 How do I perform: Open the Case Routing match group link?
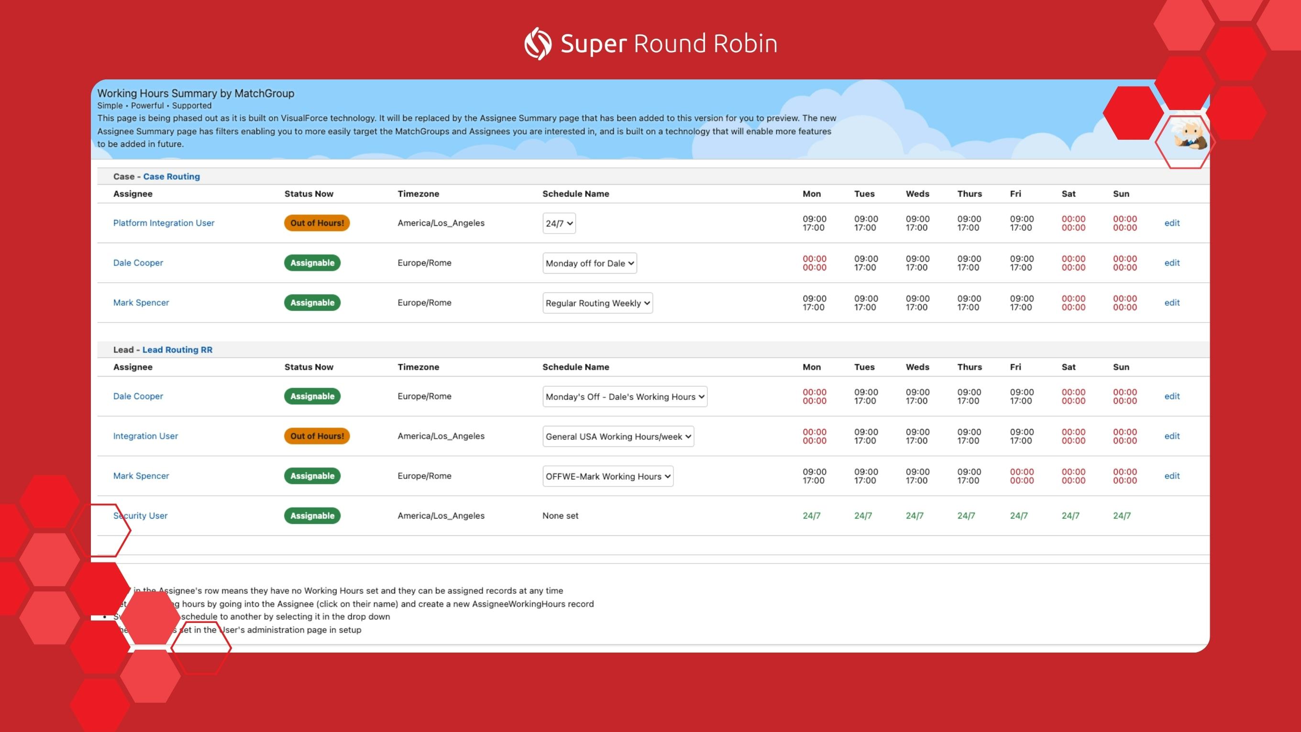tap(171, 177)
